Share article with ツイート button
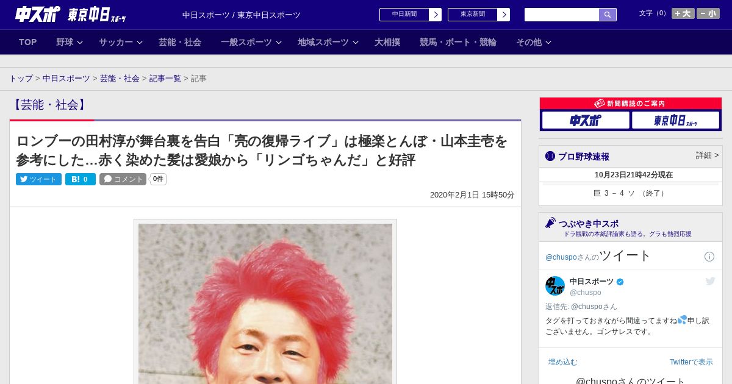732x384 pixels. pyautogui.click(x=38, y=179)
